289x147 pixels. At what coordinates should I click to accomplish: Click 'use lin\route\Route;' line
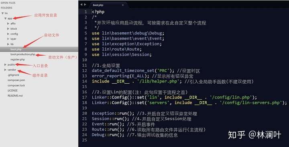point(117,49)
